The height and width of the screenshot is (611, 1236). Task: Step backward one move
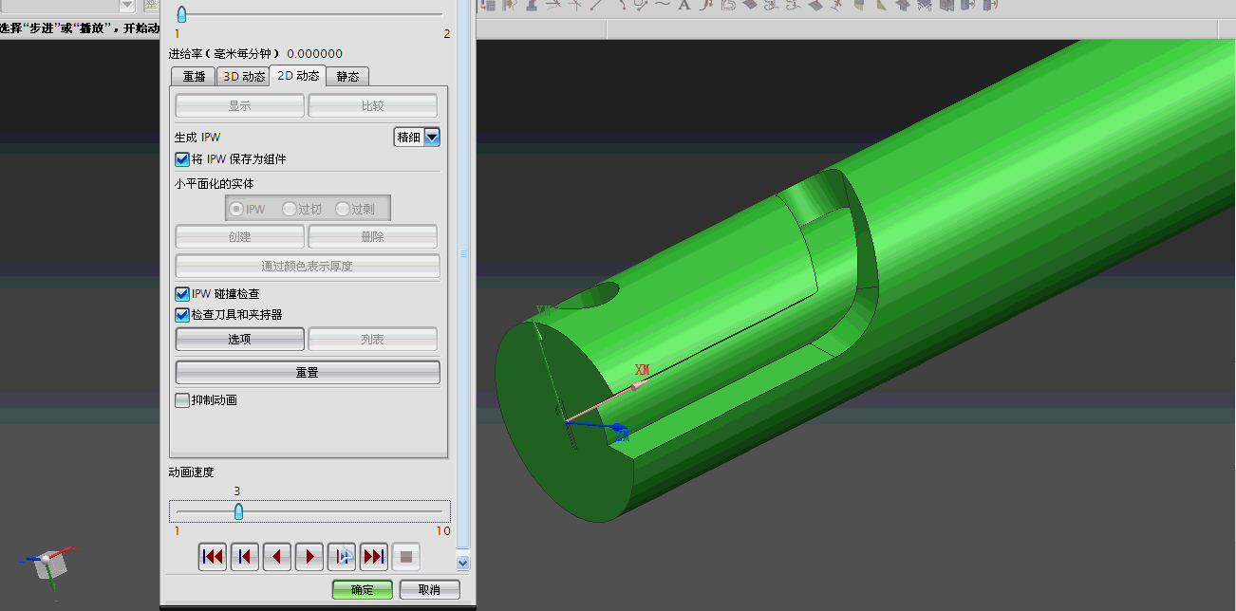277,557
